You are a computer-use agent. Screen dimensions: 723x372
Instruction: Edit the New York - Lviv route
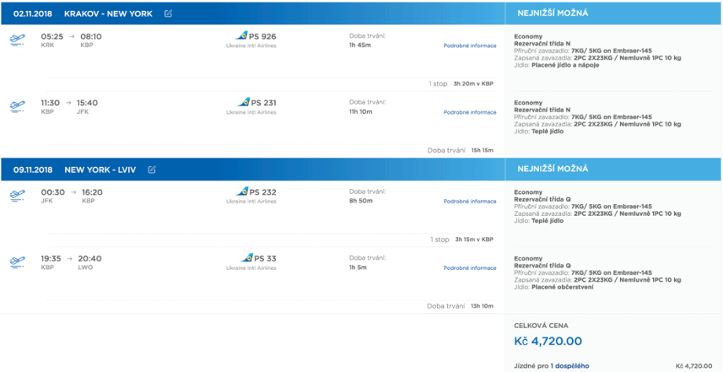click(x=152, y=170)
